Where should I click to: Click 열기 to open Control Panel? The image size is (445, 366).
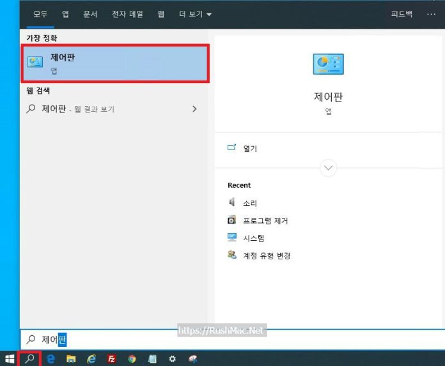tap(249, 148)
